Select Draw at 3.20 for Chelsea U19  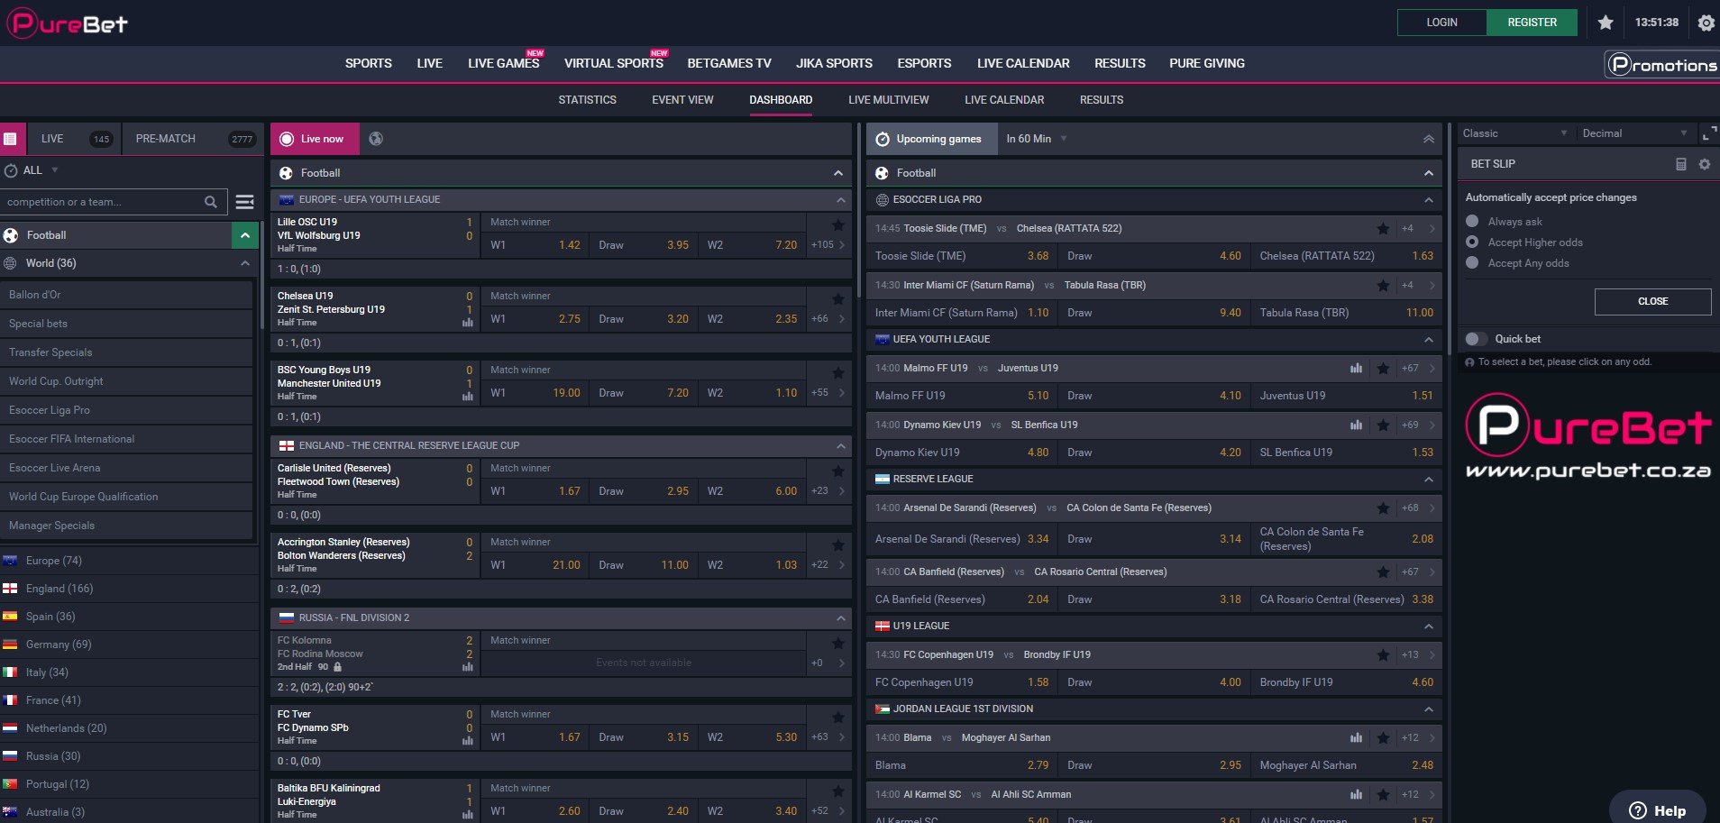[x=644, y=319]
